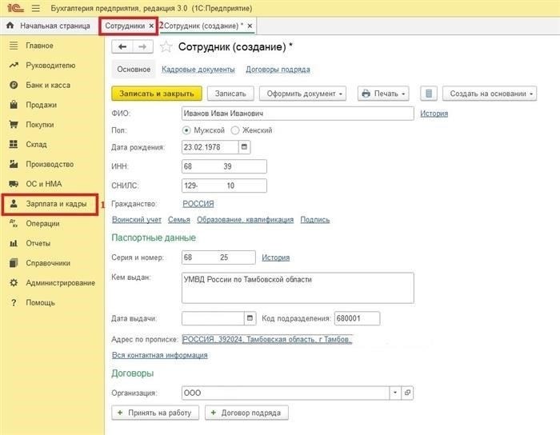
Task: Open Договоры подряда link
Action: [278, 70]
